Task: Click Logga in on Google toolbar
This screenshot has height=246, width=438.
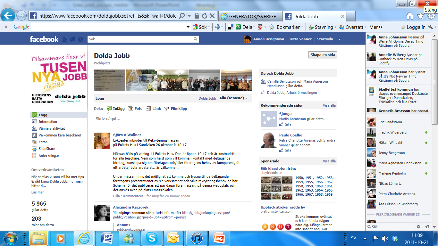Action: point(414,27)
